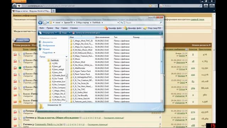Focus the Explorer Поиск search field

[x=142, y=23]
